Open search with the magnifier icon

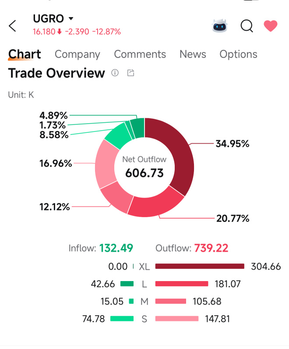pyautogui.click(x=247, y=26)
